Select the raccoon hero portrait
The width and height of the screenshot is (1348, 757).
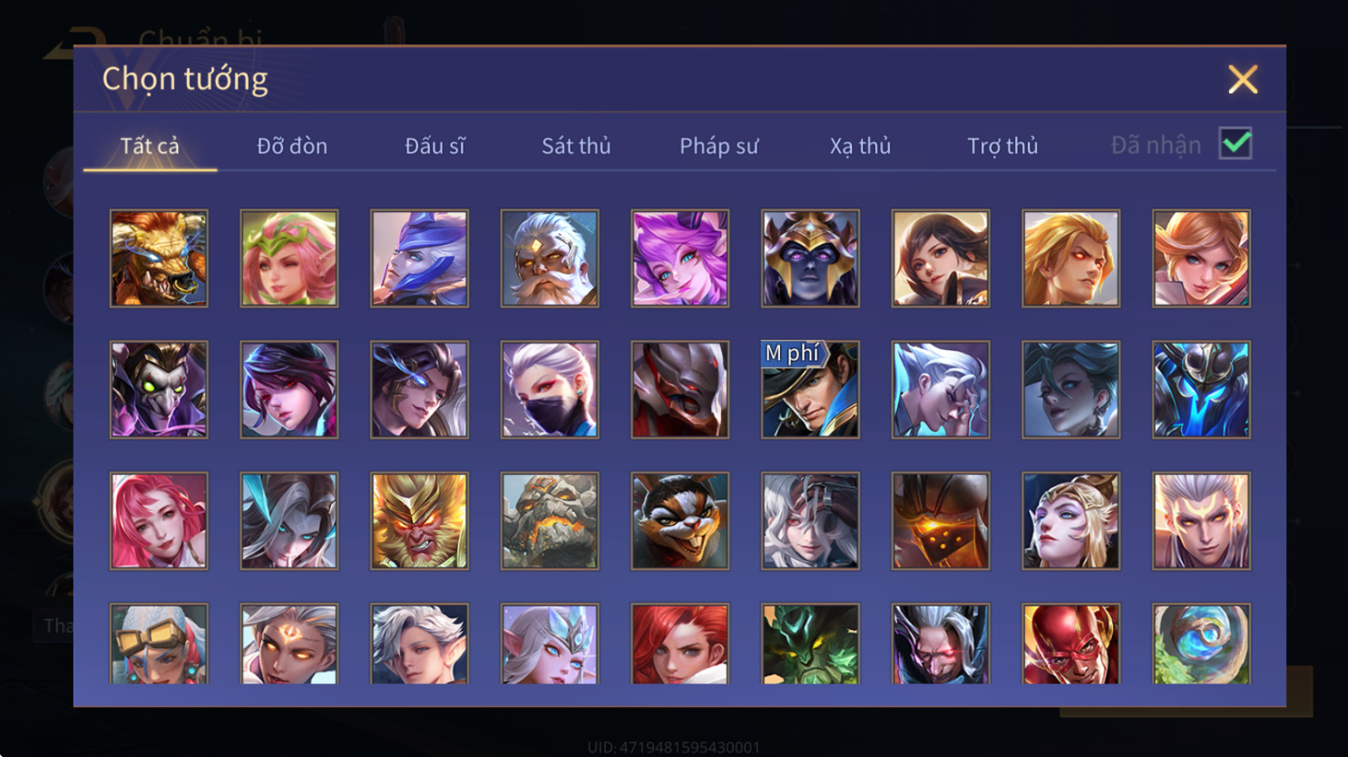coord(680,521)
